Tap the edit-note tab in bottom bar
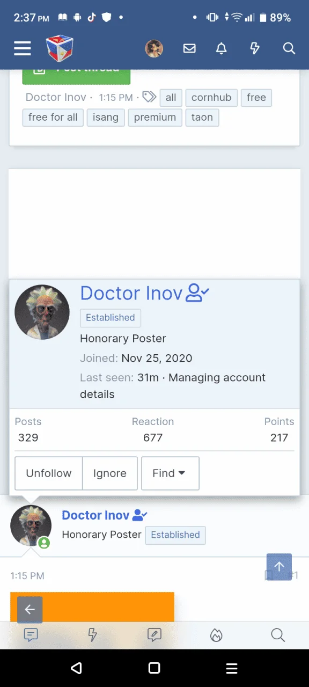 [x=154, y=635]
